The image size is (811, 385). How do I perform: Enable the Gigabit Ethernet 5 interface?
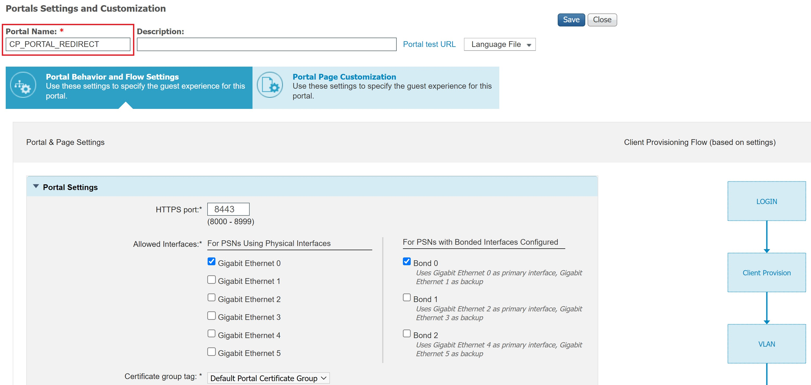(x=211, y=351)
